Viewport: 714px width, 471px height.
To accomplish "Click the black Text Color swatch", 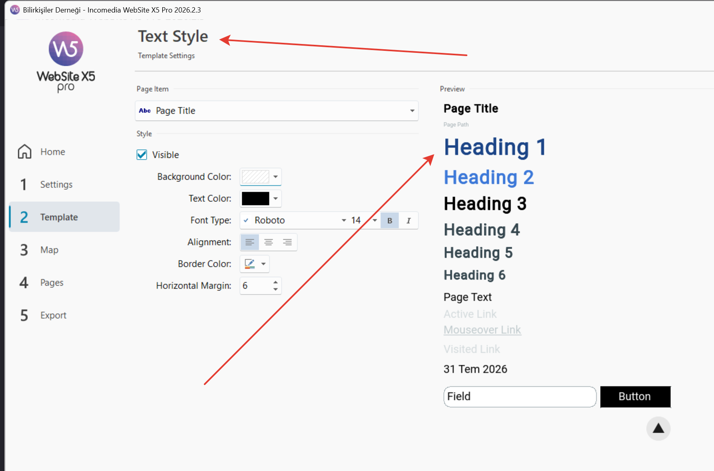I will tap(255, 199).
